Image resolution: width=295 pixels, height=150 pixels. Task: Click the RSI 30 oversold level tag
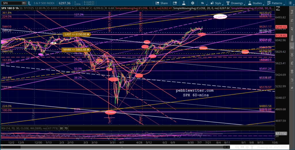click(62, 128)
